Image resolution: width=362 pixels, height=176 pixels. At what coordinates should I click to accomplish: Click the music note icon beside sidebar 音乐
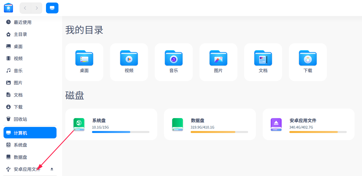(x=8, y=71)
